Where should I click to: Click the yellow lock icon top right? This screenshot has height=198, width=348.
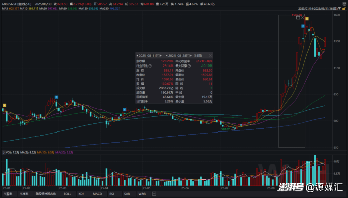pos(344,9)
